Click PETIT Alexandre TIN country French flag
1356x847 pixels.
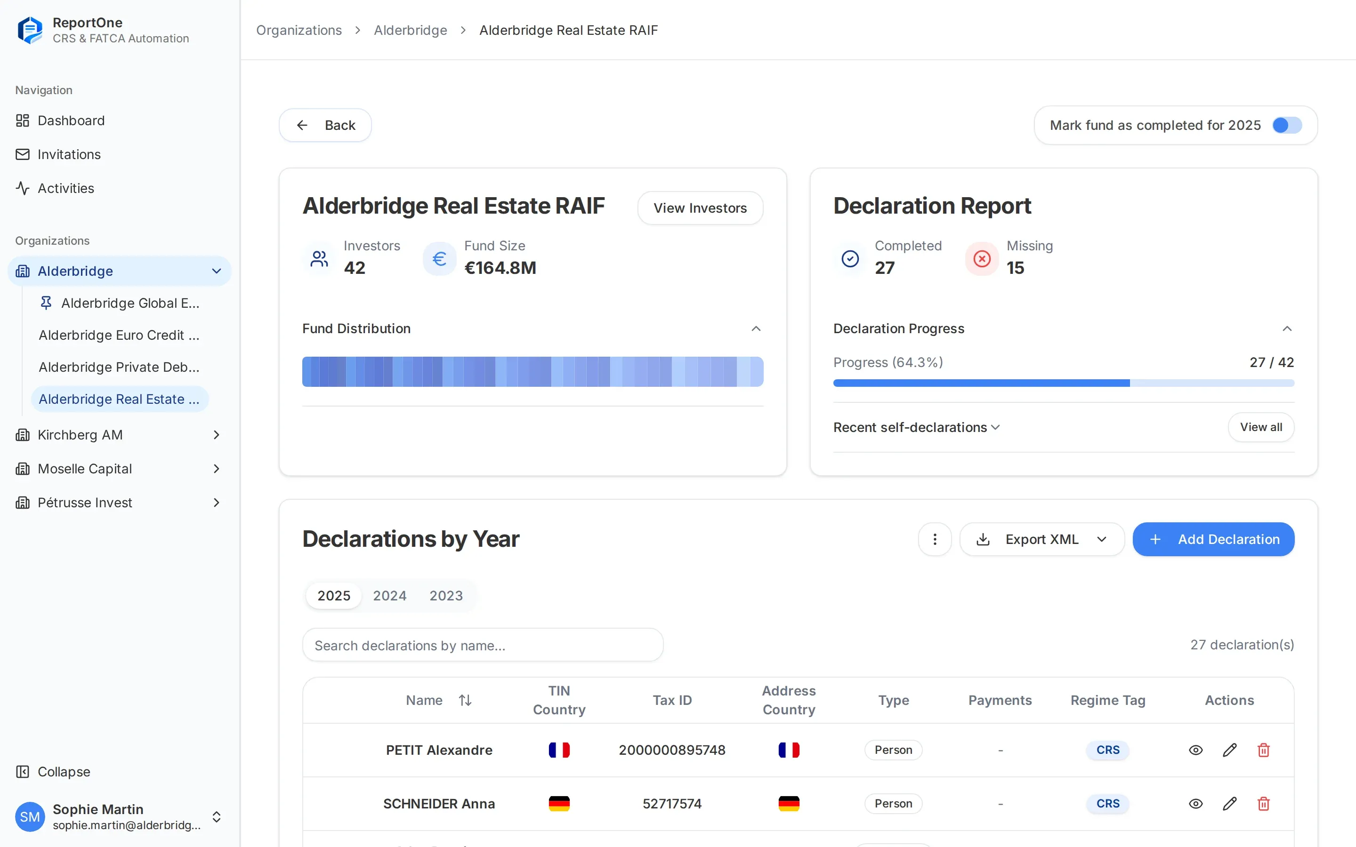pos(559,750)
